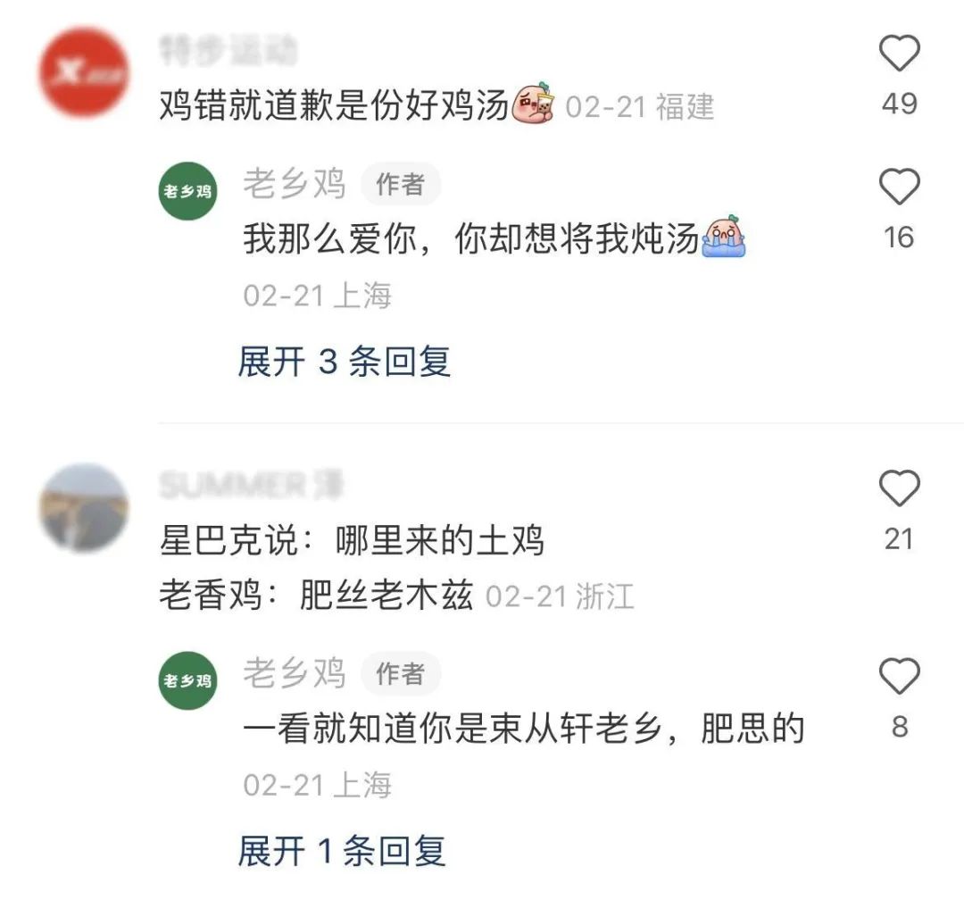The width and height of the screenshot is (964, 900).
Task: Like 老乡鸡's reply with 8 likes
Action: point(900,676)
